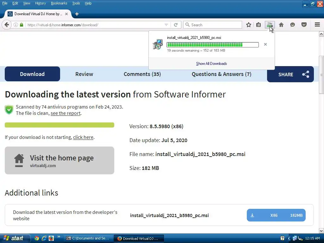Click file name text in Additional links row
The width and height of the screenshot is (324, 243).
tap(170, 215)
